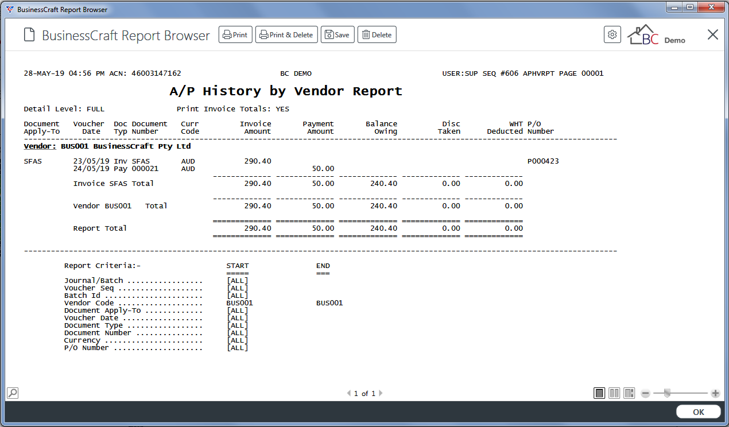Click the '28-MAY-19 04:56 PM' timestamp
This screenshot has height=427, width=729.
click(x=64, y=73)
